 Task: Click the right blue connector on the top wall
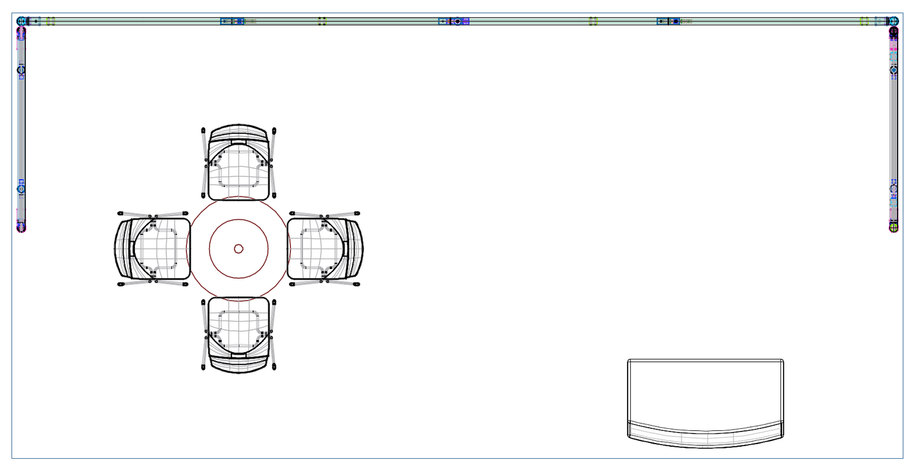(x=668, y=21)
